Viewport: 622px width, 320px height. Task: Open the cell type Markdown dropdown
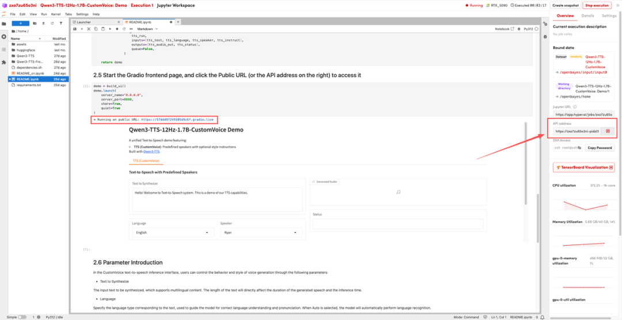tap(147, 29)
